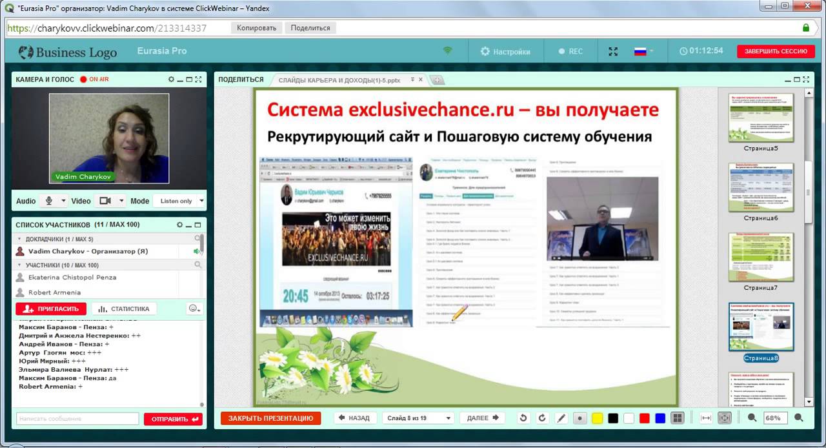Screen dimensions: 826x448
Task: Zoom in the slide
Action: pos(799,418)
